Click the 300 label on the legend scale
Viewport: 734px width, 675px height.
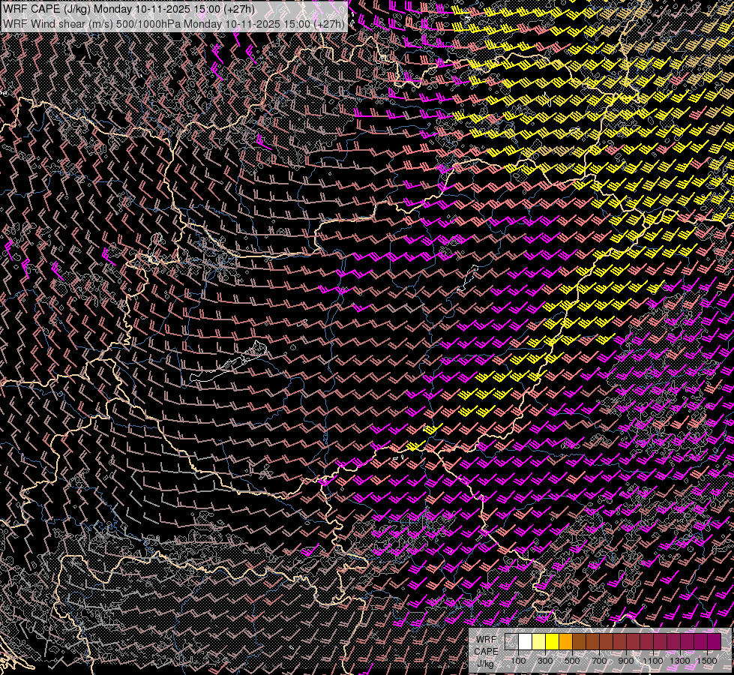point(545,661)
